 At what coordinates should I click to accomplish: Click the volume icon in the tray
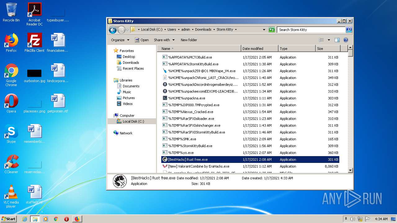(x=353, y=219)
